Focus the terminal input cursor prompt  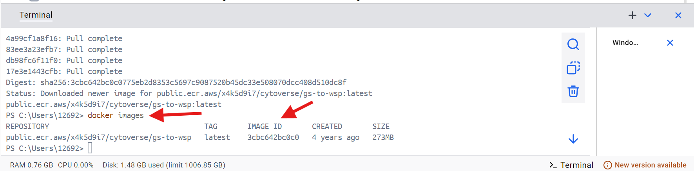90,148
